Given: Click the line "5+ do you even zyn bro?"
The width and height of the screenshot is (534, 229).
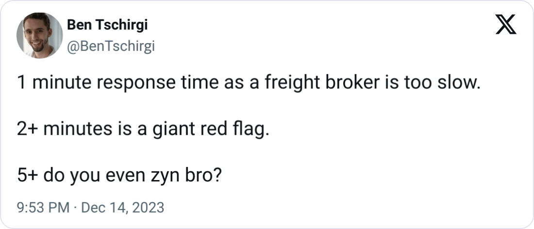Looking at the screenshot, I should point(119,176).
